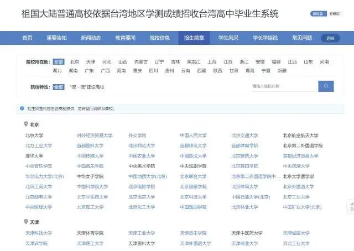Viewport: 354px width, 251px height.
Task: Open the 教育要闻 nav tab
Action: coord(126,38)
